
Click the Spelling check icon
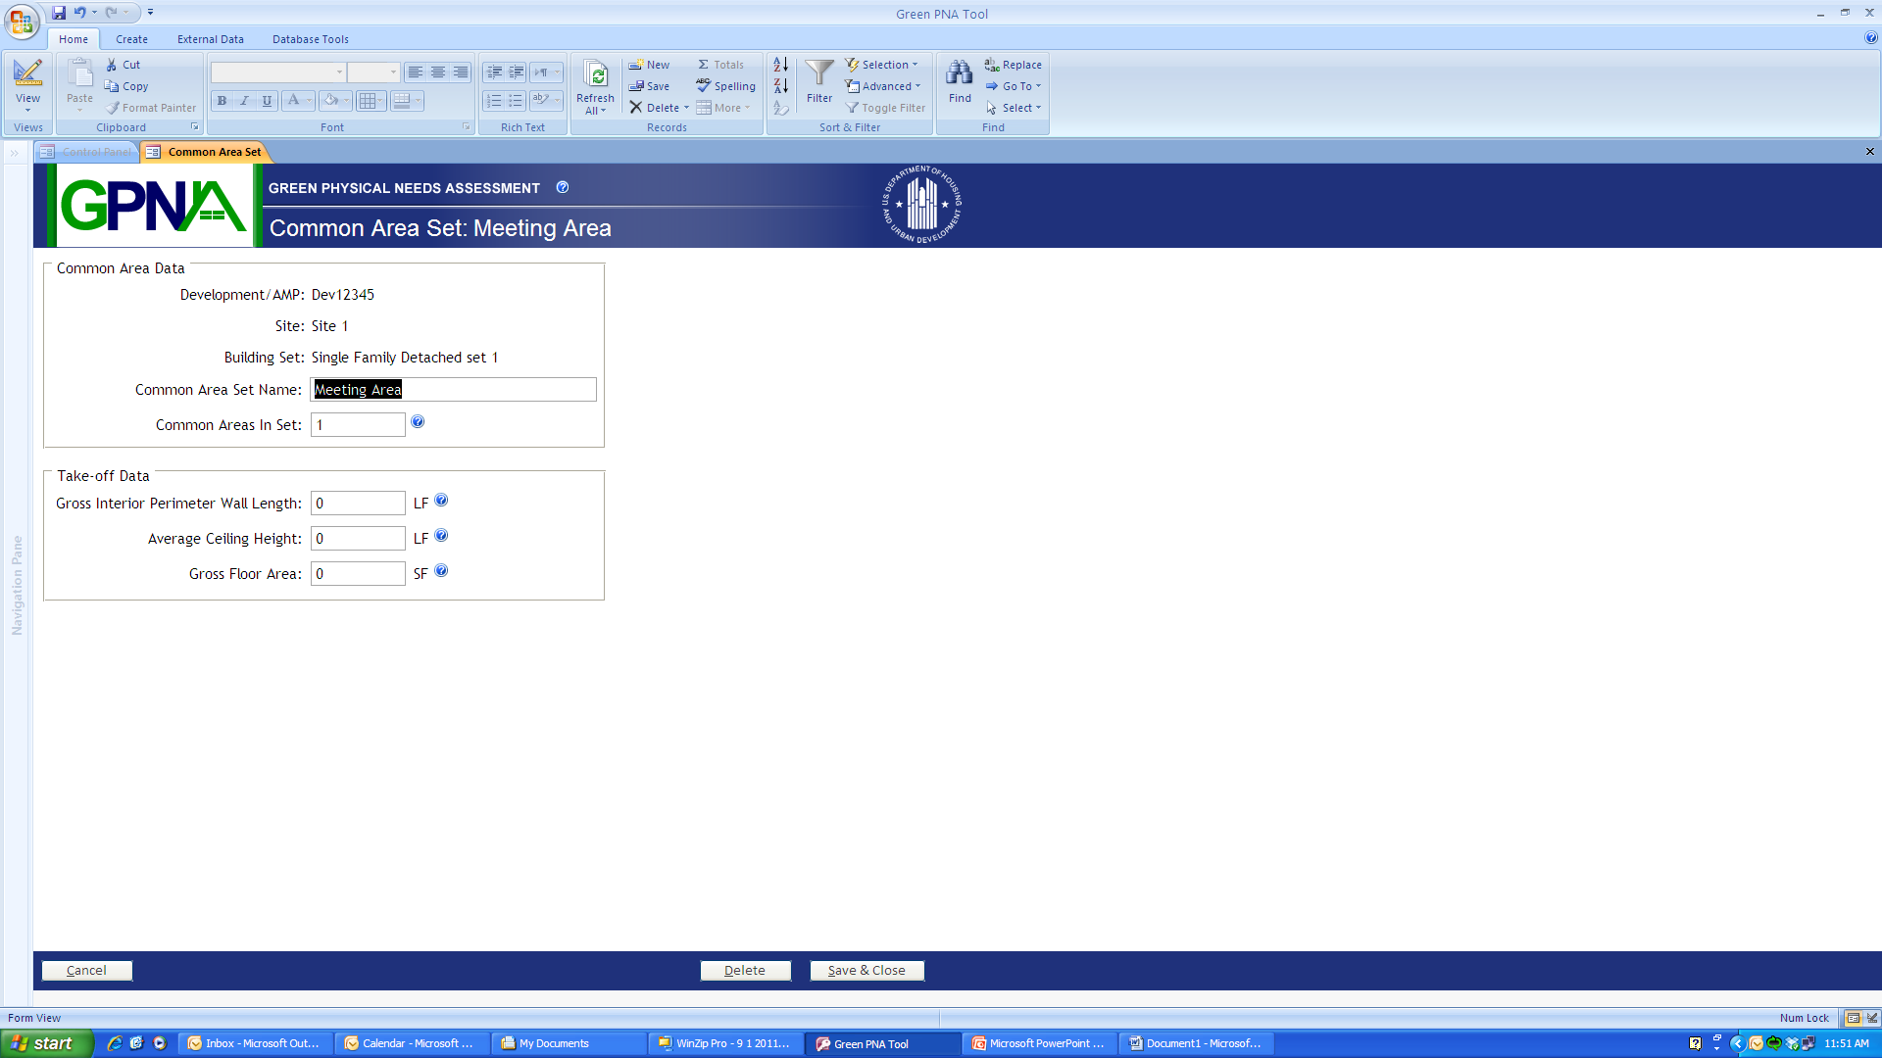pyautogui.click(x=704, y=86)
